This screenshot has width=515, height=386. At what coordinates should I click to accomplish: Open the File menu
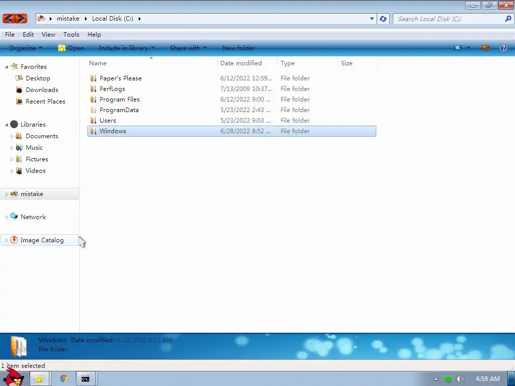tap(10, 35)
